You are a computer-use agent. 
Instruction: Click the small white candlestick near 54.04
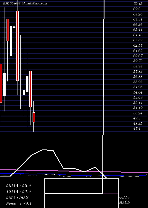(24, 93)
